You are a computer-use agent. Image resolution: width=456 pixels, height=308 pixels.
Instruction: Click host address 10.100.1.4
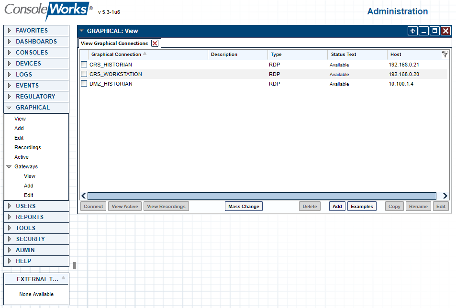click(401, 84)
